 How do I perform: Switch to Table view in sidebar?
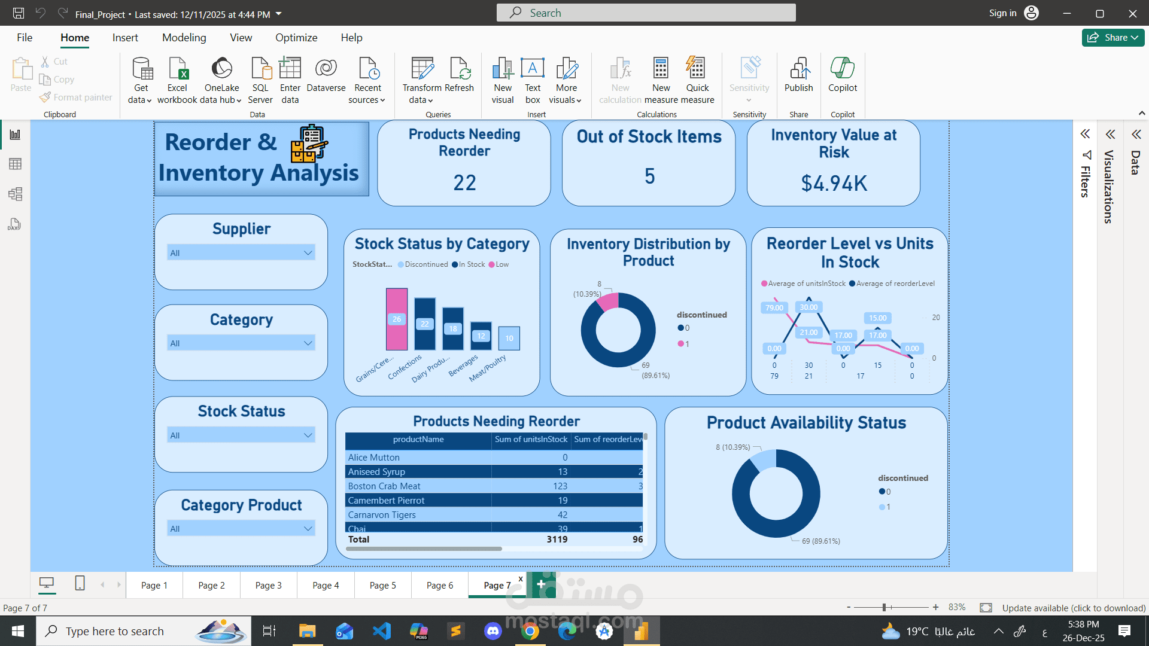tap(15, 164)
